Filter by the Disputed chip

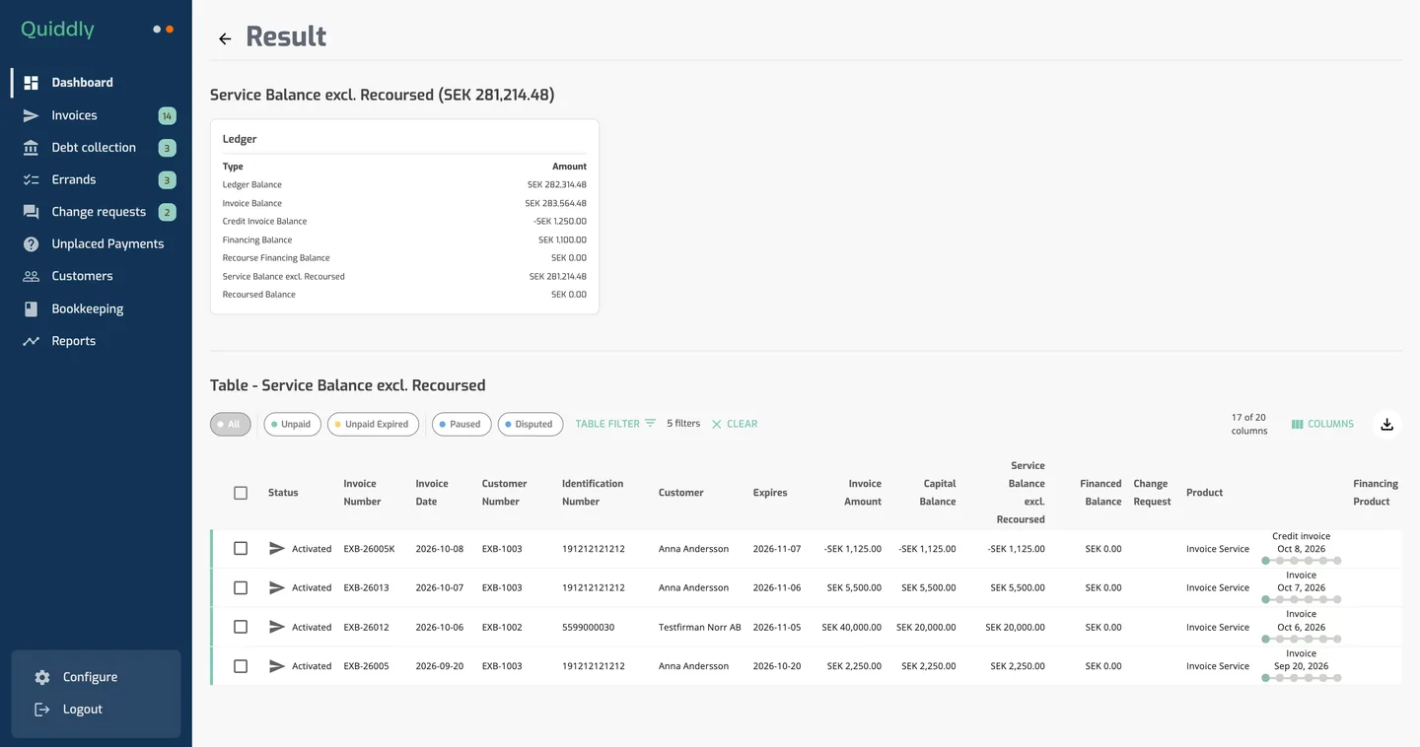(x=531, y=424)
